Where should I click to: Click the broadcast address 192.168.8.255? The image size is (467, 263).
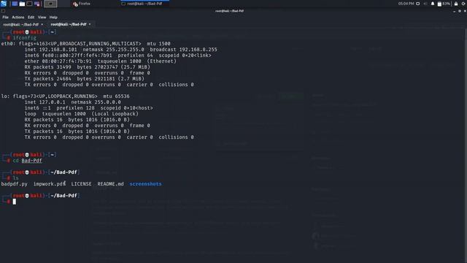click(x=198, y=50)
